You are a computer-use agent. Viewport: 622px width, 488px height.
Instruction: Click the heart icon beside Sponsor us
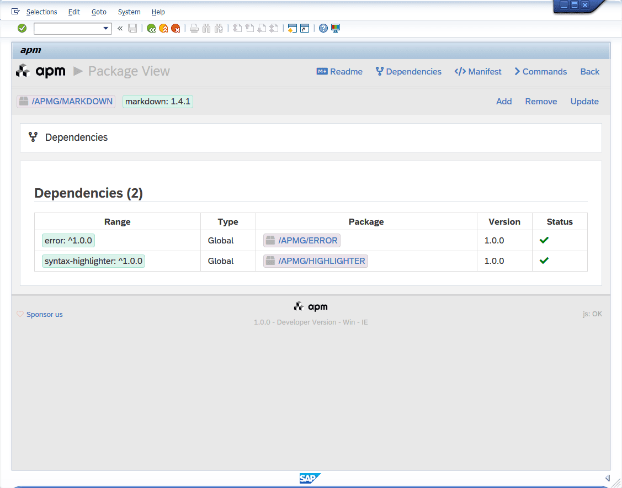[x=20, y=314]
